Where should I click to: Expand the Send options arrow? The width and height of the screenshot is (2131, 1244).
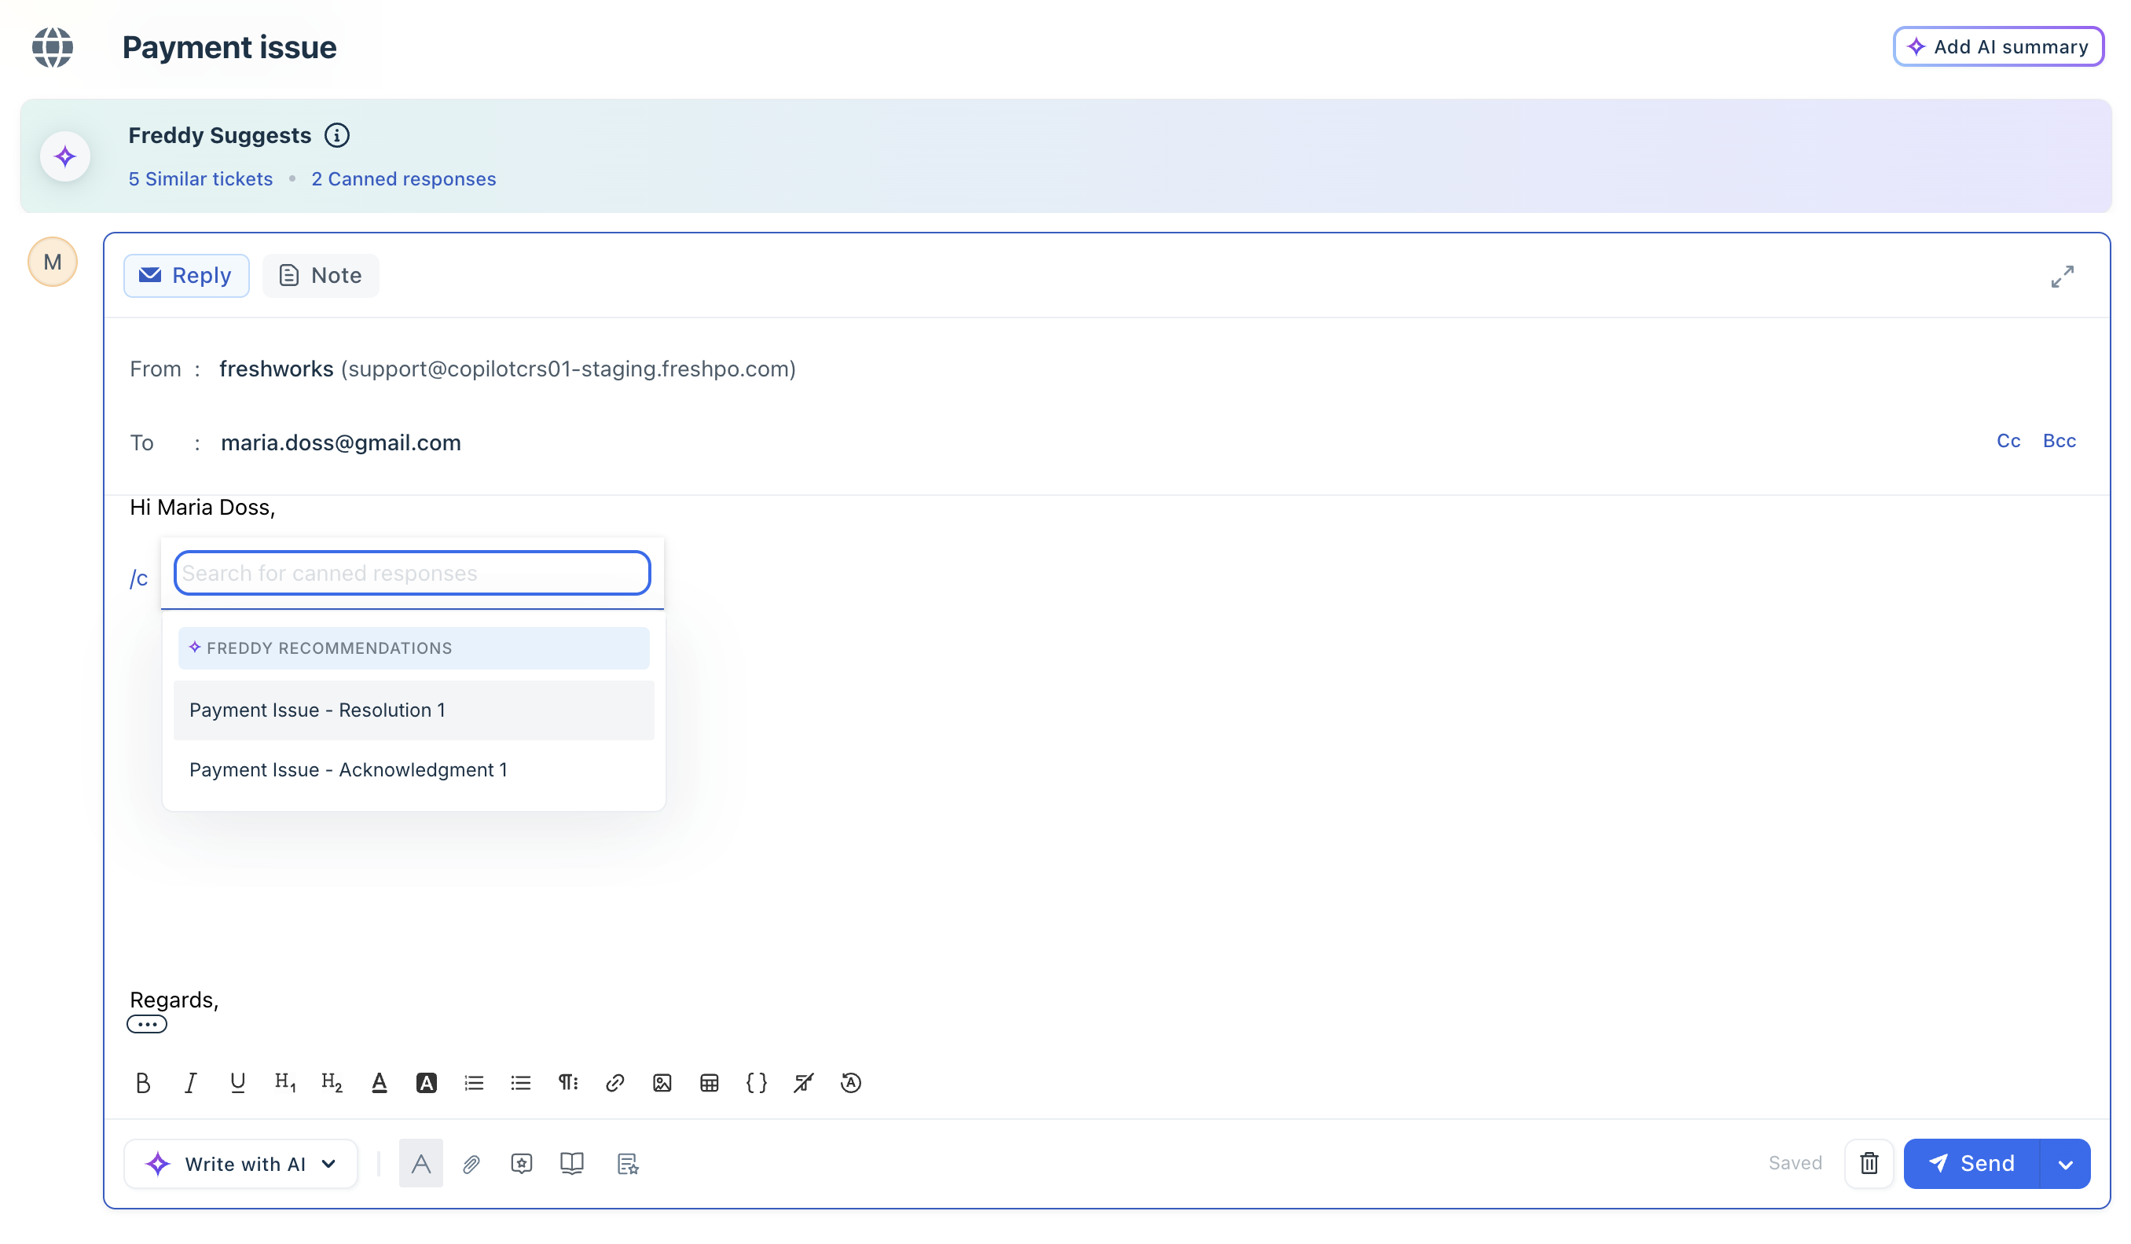(2065, 1165)
